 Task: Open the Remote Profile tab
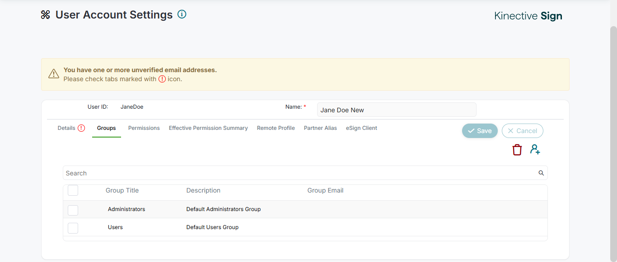276,128
